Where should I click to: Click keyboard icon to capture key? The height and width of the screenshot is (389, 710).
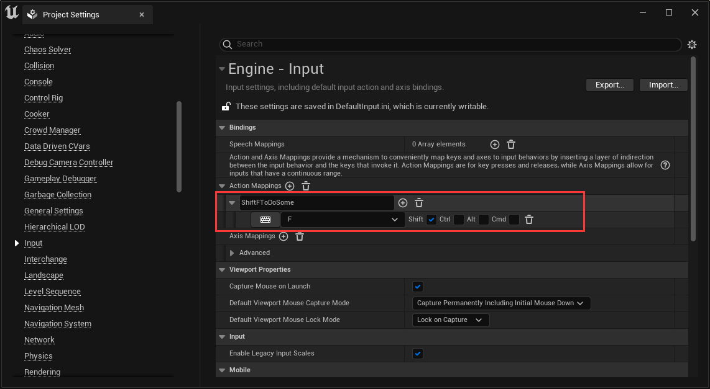265,220
